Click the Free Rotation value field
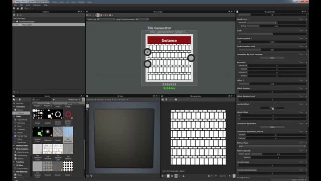 tap(272, 165)
